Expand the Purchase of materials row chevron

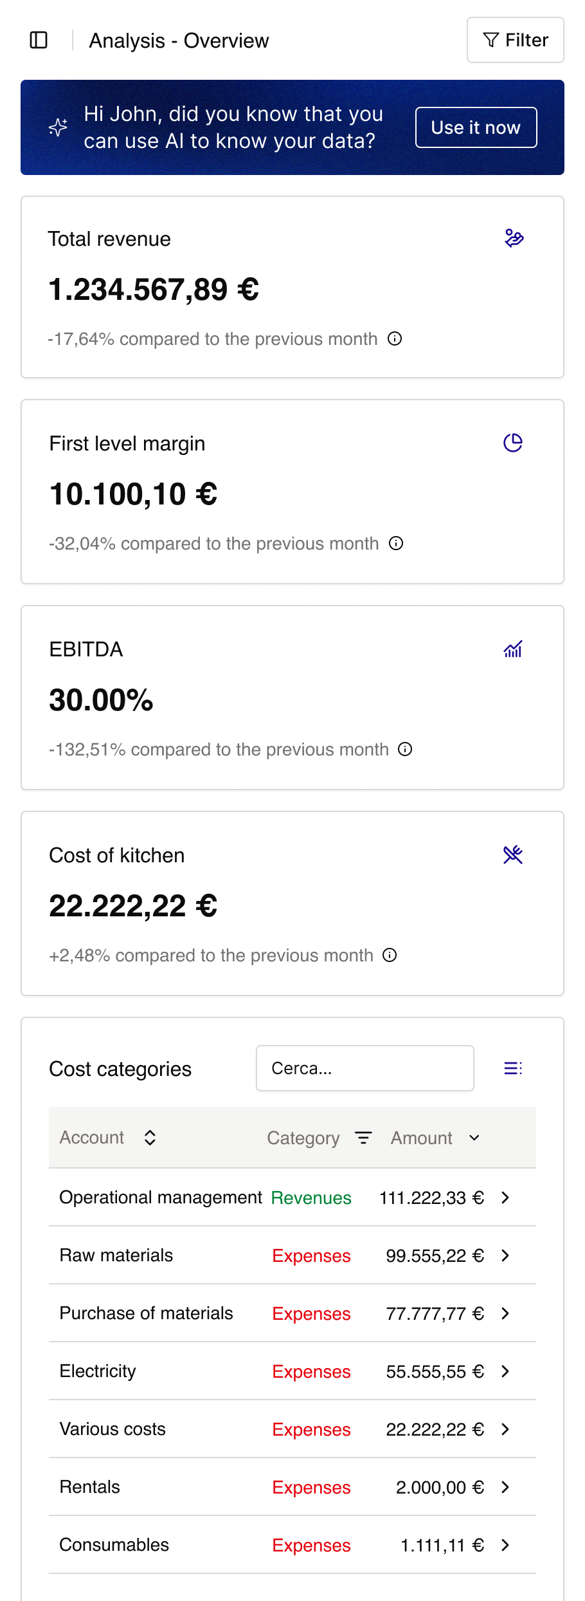pos(505,1313)
